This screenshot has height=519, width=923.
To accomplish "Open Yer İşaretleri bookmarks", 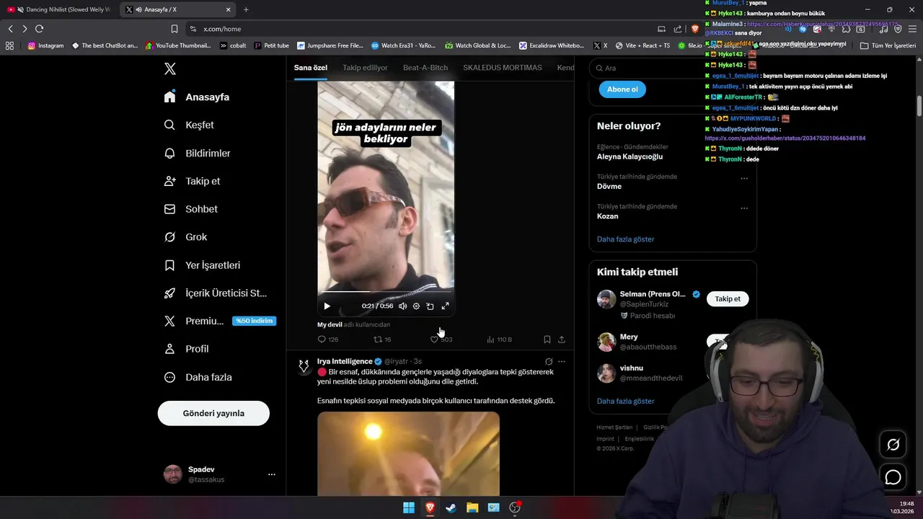I will click(203, 265).
